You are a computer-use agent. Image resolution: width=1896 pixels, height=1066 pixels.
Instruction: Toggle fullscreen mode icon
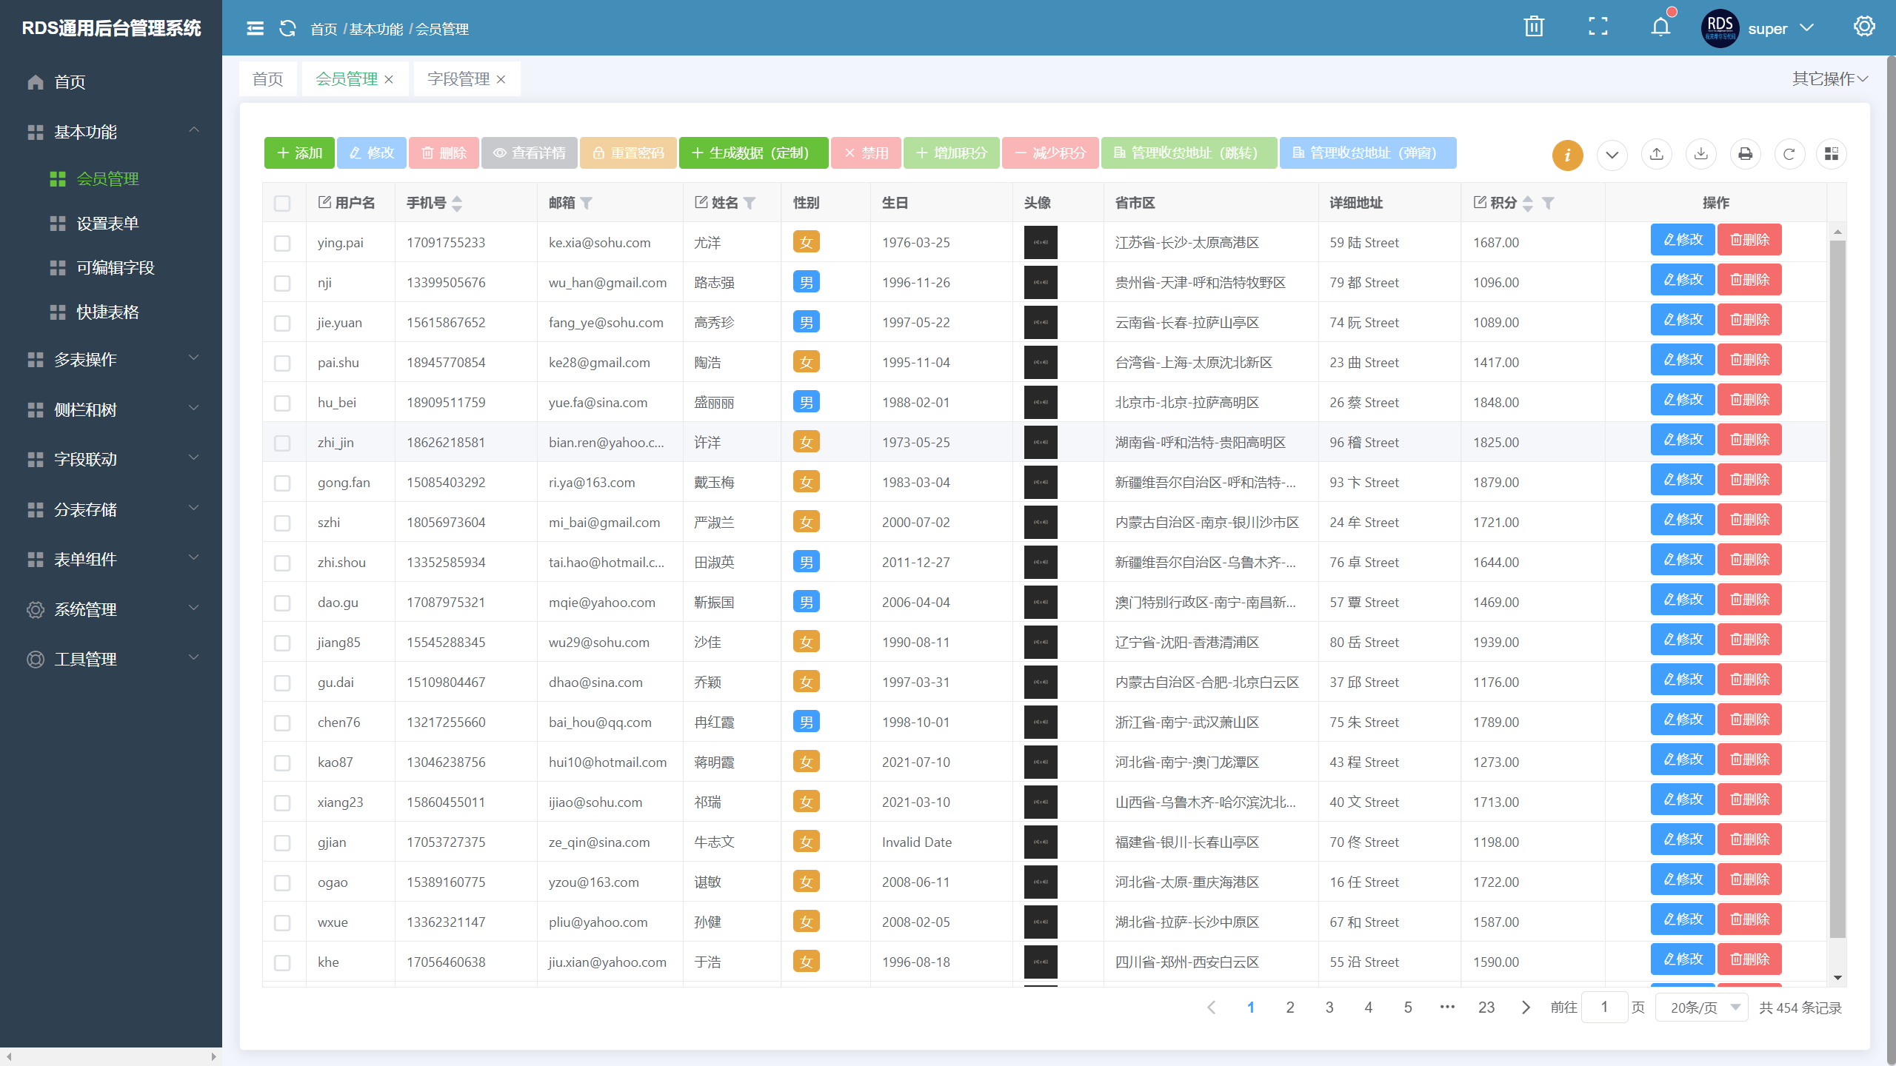[1598, 28]
